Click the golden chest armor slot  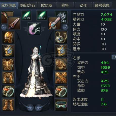(x=8, y=64)
